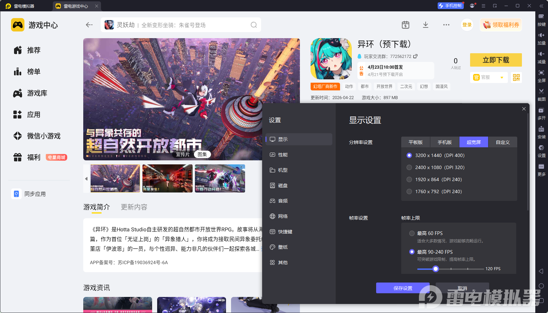
Task: Open the 微信小游戏 section
Action: point(37,136)
